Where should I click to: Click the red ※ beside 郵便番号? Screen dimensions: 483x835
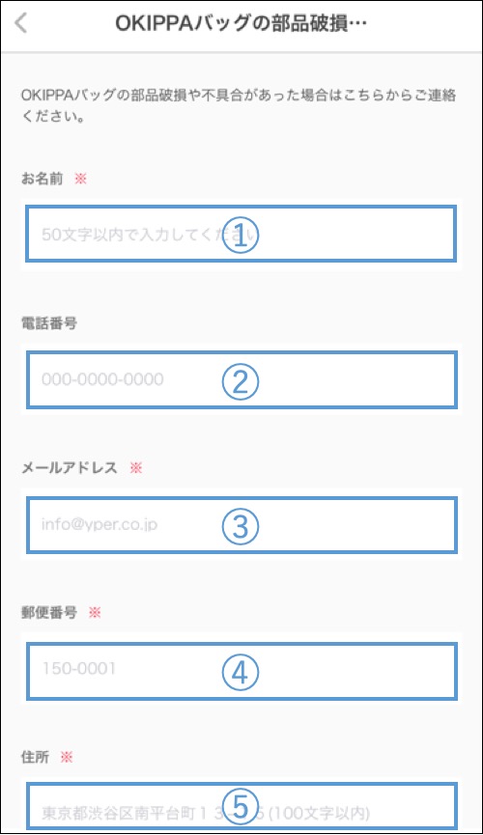95,612
